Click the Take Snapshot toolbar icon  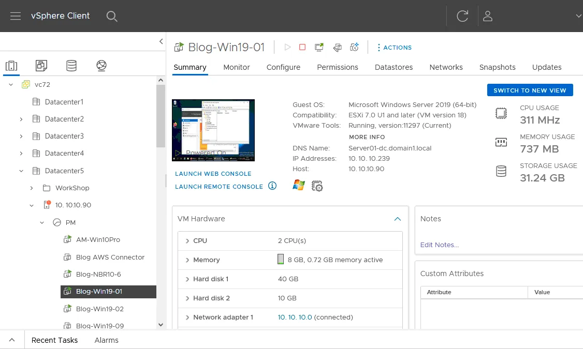pos(355,47)
